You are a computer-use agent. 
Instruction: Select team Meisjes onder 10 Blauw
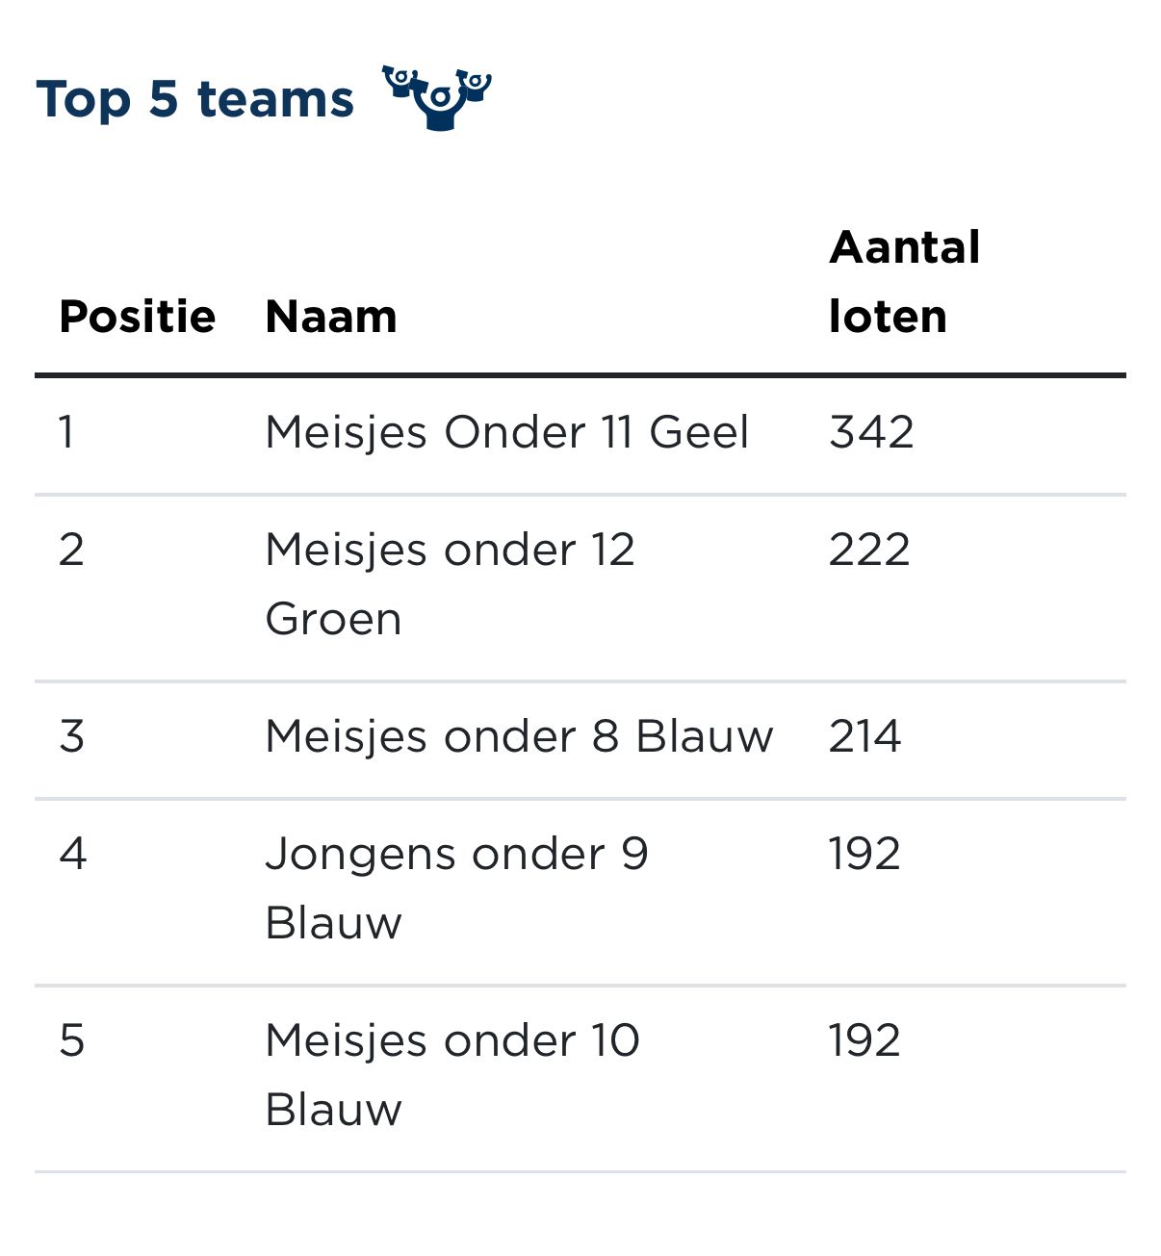451,1074
